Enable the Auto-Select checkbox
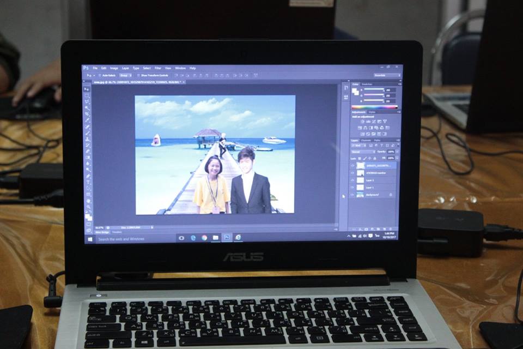 (100, 75)
